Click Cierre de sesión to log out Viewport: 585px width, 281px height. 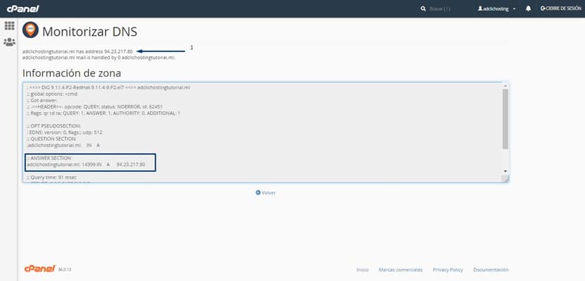(561, 8)
